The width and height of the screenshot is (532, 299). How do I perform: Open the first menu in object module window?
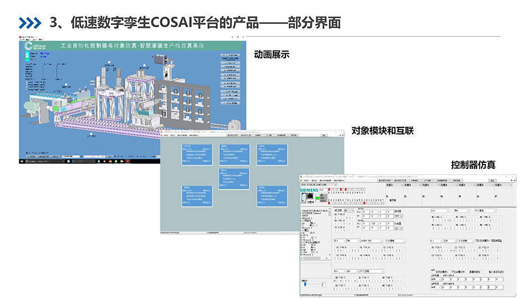(166, 135)
